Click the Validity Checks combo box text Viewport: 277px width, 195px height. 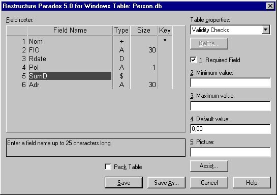coord(210,30)
